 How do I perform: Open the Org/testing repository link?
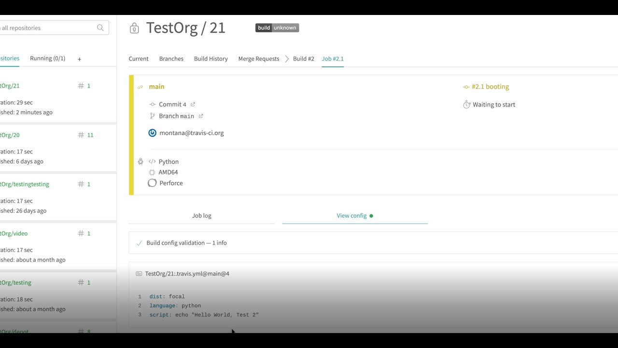tap(15, 283)
